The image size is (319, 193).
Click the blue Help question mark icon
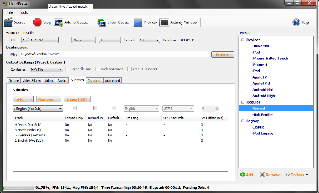pyautogui.click(x=296, y=22)
